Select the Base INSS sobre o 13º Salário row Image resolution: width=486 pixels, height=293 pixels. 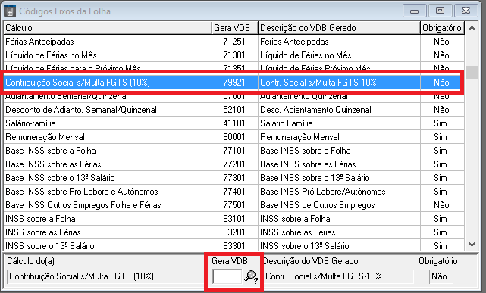(x=234, y=178)
